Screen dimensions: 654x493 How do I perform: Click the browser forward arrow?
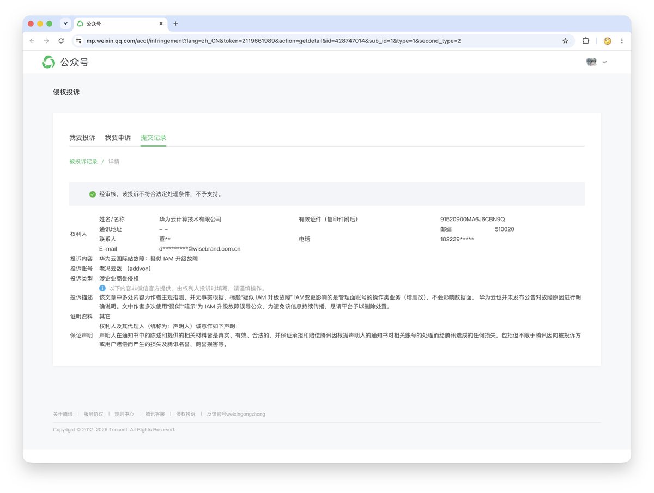46,41
